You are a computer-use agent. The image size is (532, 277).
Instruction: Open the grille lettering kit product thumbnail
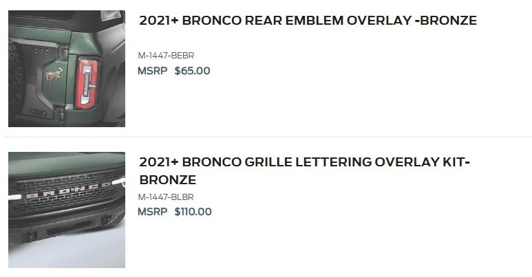67,210
